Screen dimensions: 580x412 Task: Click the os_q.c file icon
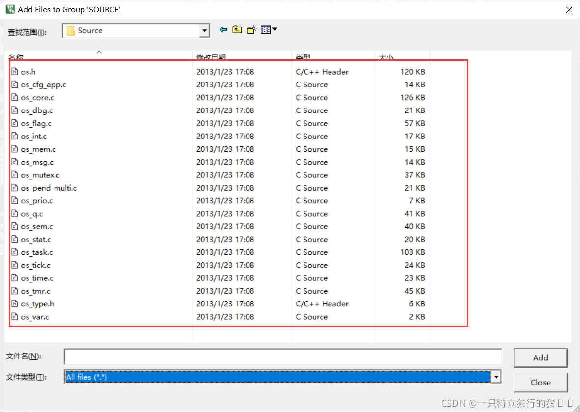14,214
